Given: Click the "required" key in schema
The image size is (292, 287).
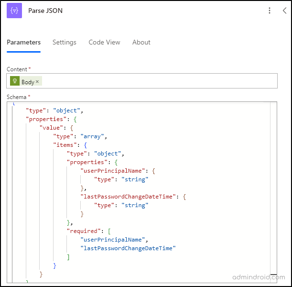Looking at the screenshot, I should tap(84, 231).
